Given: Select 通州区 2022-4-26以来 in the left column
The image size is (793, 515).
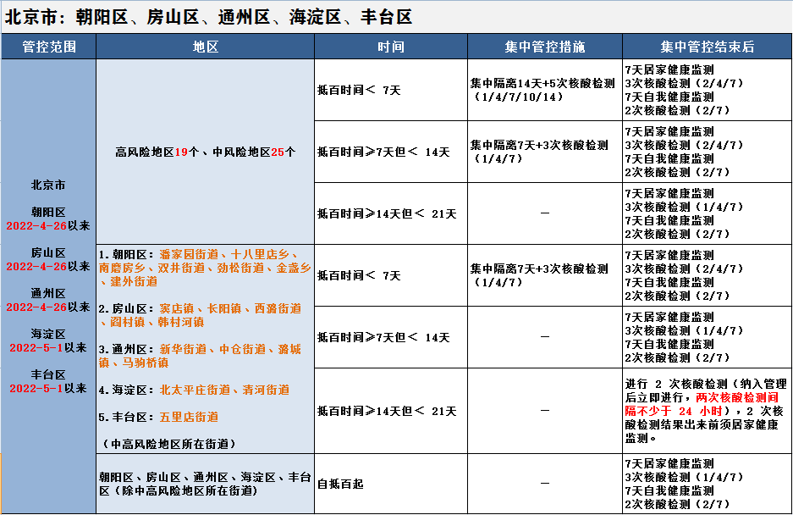Looking at the screenshot, I should (48, 300).
